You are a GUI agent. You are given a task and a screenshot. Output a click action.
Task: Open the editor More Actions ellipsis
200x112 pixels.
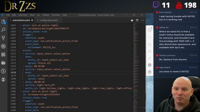pyautogui.click(x=142, y=20)
